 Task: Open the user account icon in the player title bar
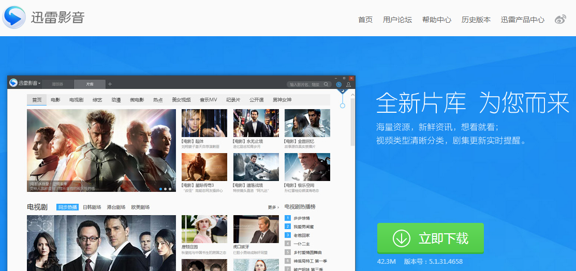click(x=349, y=85)
